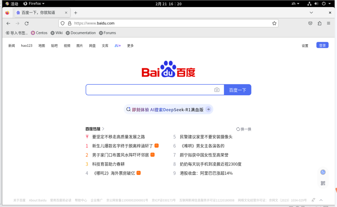Click the browser back arrow
The width and height of the screenshot is (337, 207).
[x=8, y=23]
